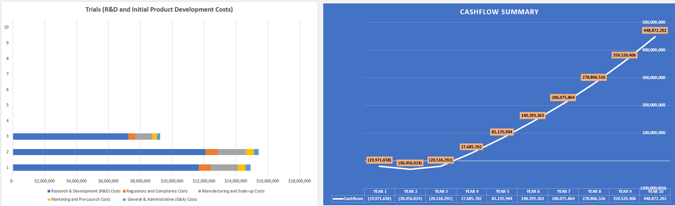Click the Research & Development legend color marker
The width and height of the screenshot is (675, 206).
49,191
